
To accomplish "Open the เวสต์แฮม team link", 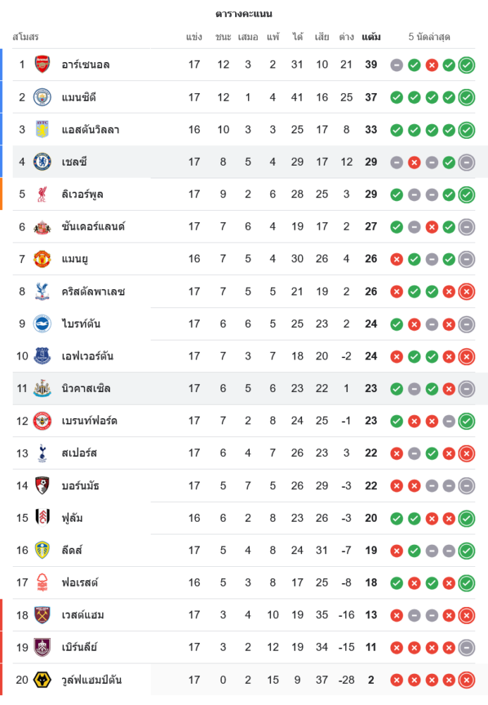I will click(83, 615).
